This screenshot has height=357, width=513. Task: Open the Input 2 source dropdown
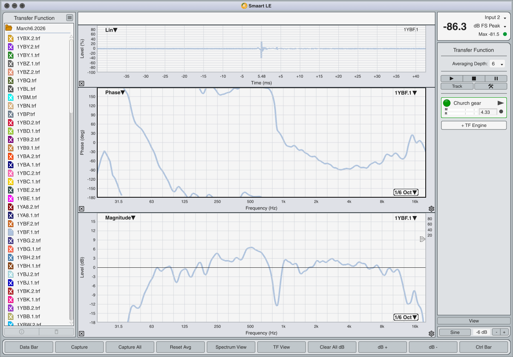point(495,18)
